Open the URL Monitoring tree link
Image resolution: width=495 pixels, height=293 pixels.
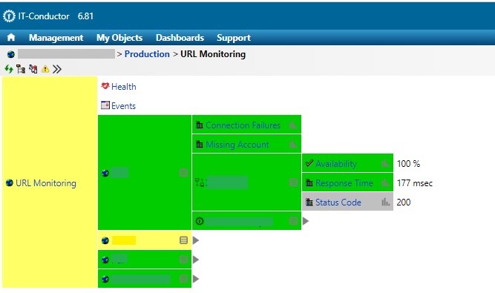(46, 183)
